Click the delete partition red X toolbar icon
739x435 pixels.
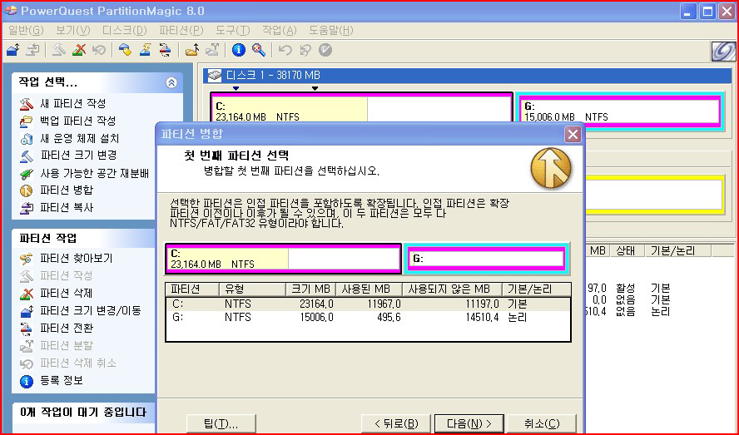coord(79,49)
